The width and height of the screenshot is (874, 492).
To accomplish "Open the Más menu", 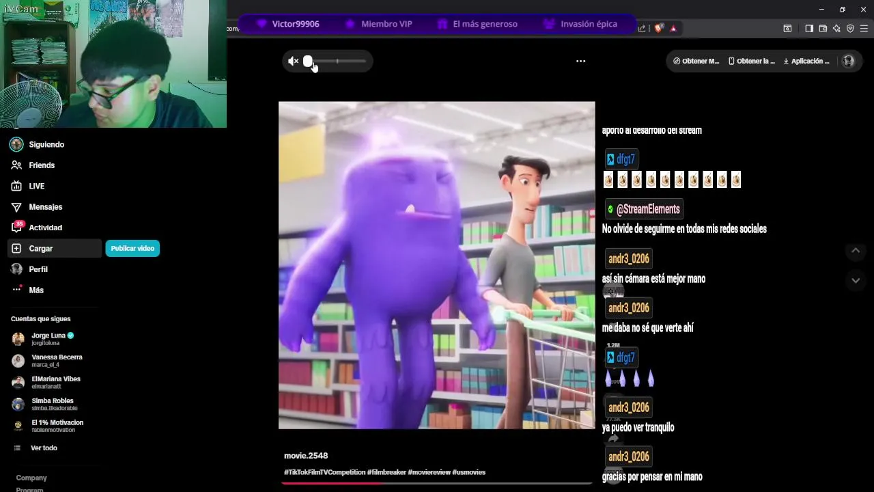I will click(36, 290).
